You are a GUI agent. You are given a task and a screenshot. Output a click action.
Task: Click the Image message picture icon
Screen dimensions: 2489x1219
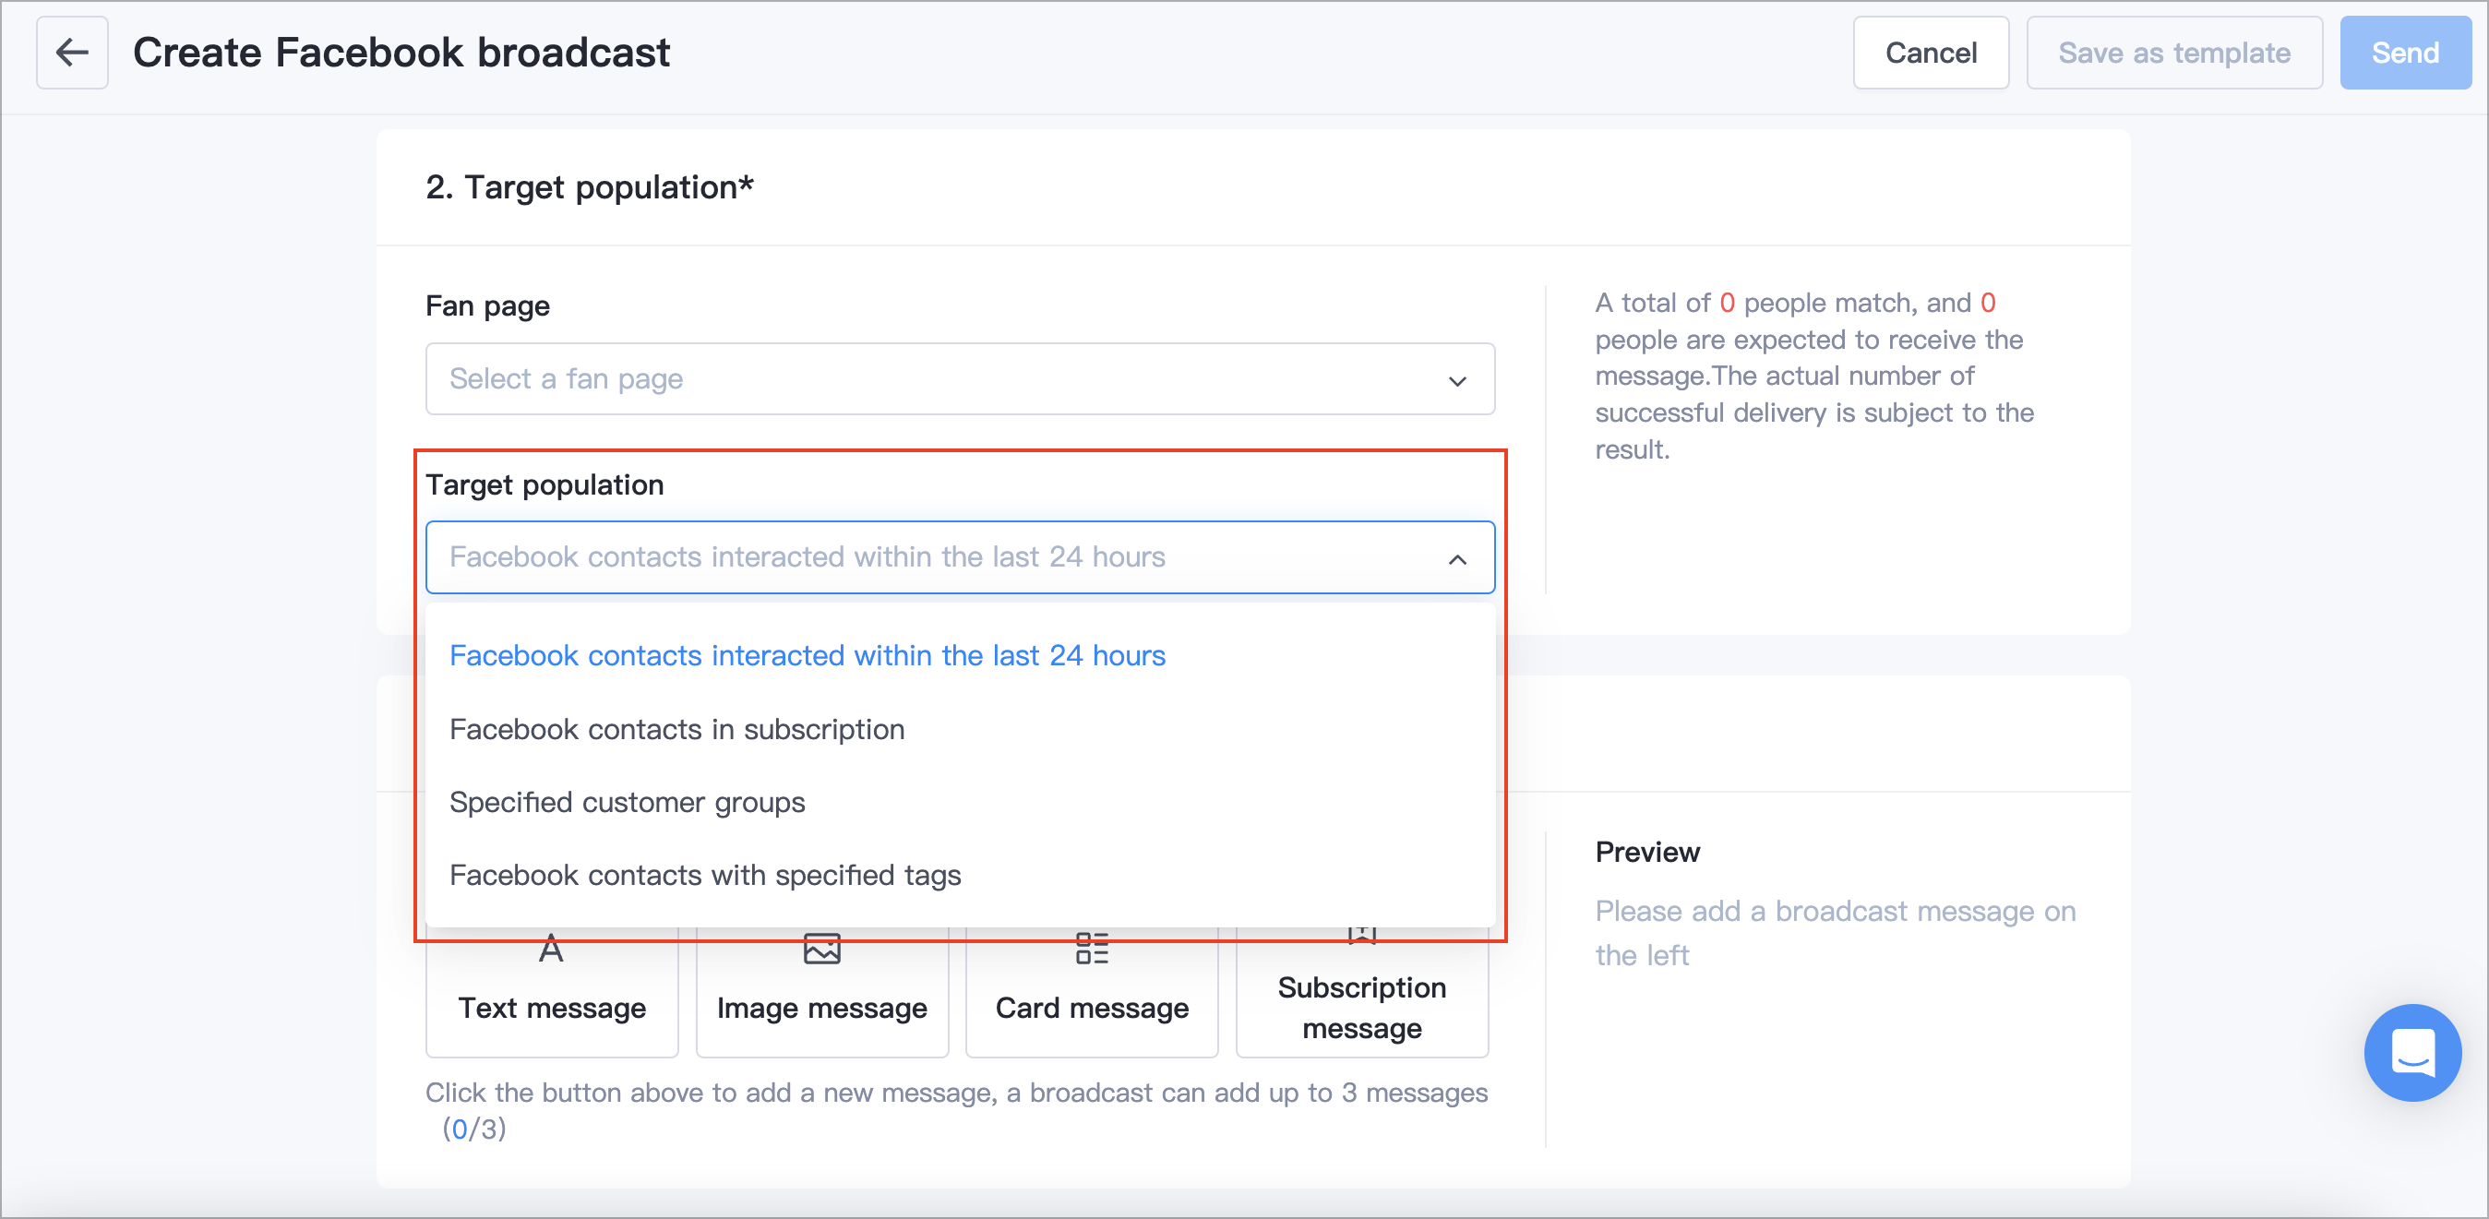coord(821,950)
